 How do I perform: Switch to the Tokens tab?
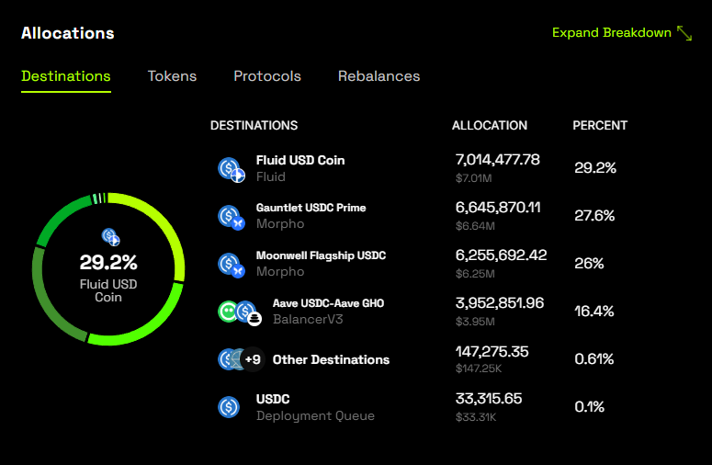click(x=172, y=76)
